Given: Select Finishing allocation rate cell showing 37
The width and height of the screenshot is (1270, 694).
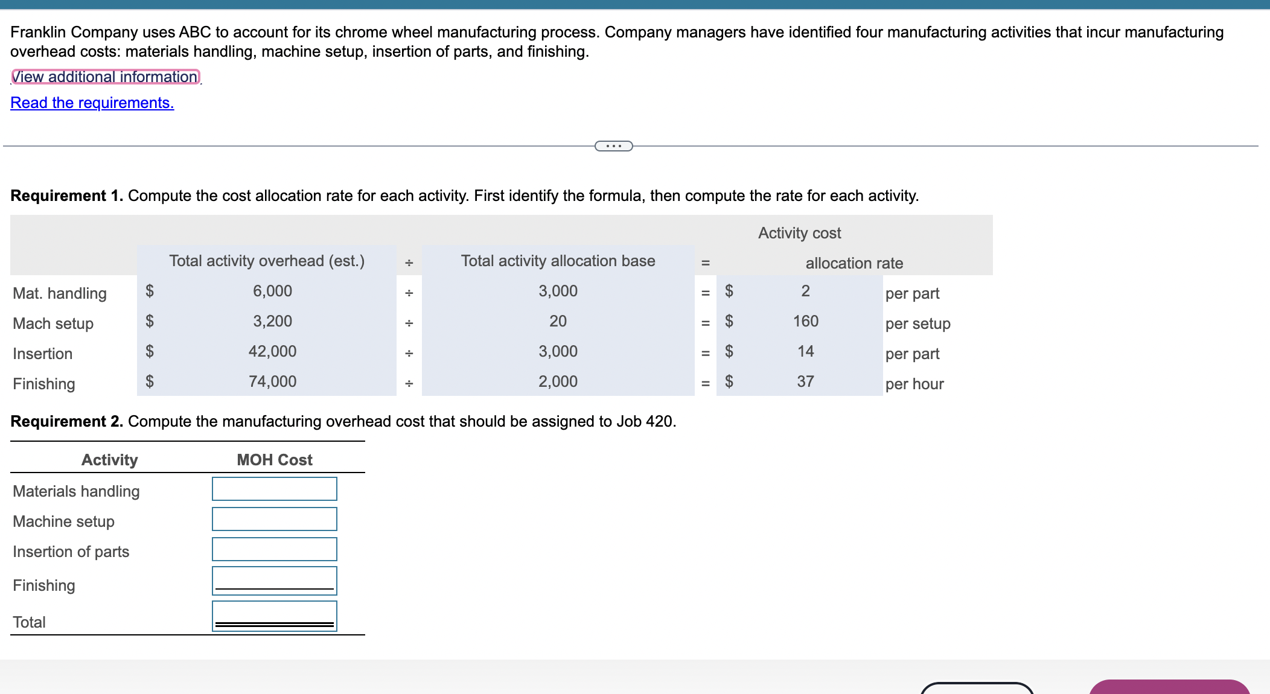Looking at the screenshot, I should point(805,381).
